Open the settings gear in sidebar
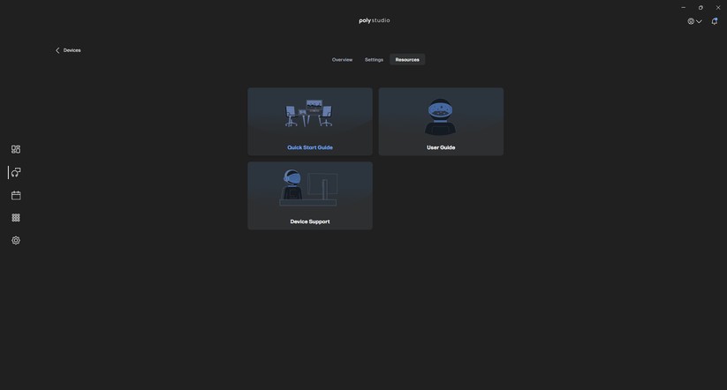 [16, 240]
